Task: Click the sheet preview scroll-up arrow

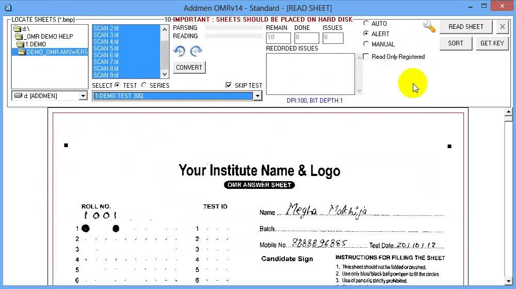Action: pyautogui.click(x=508, y=112)
